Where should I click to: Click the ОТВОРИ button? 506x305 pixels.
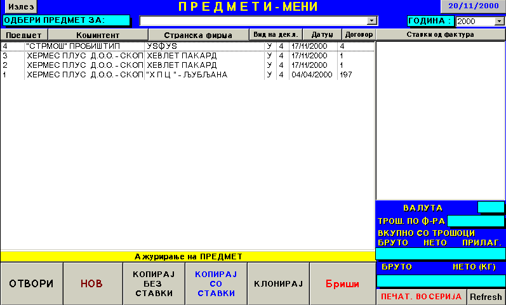pyautogui.click(x=31, y=284)
